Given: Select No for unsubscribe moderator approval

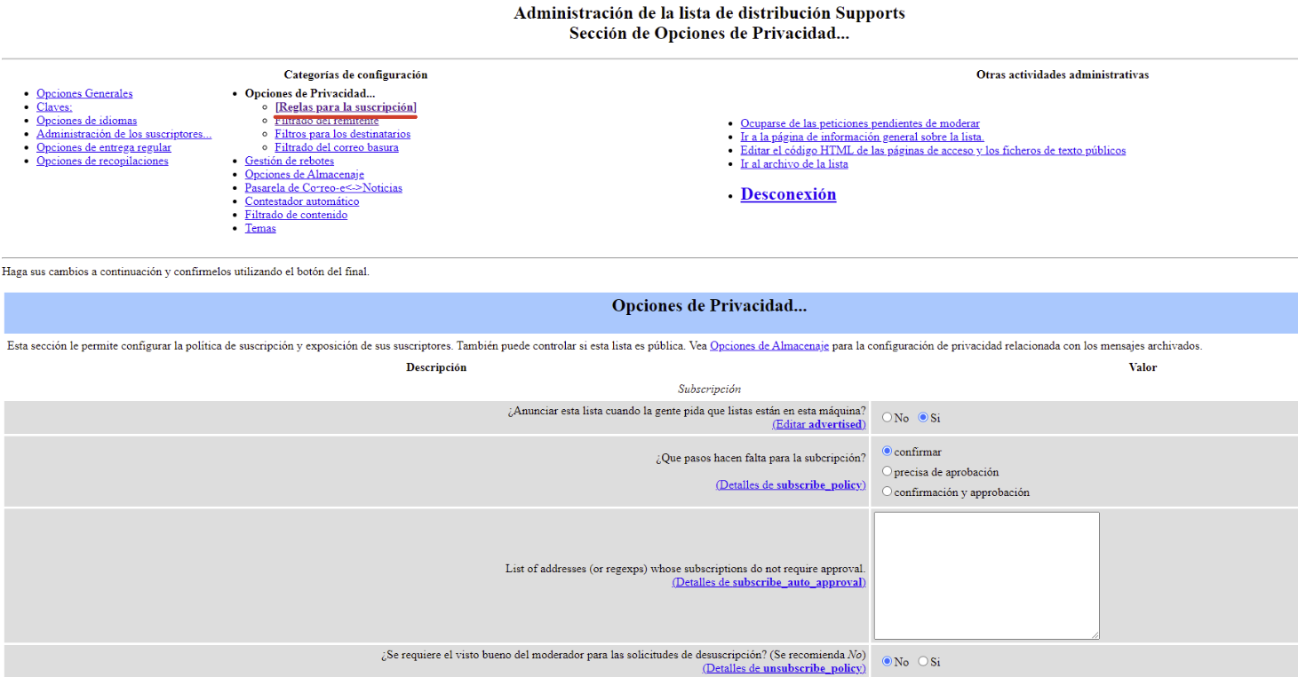Looking at the screenshot, I should [887, 661].
